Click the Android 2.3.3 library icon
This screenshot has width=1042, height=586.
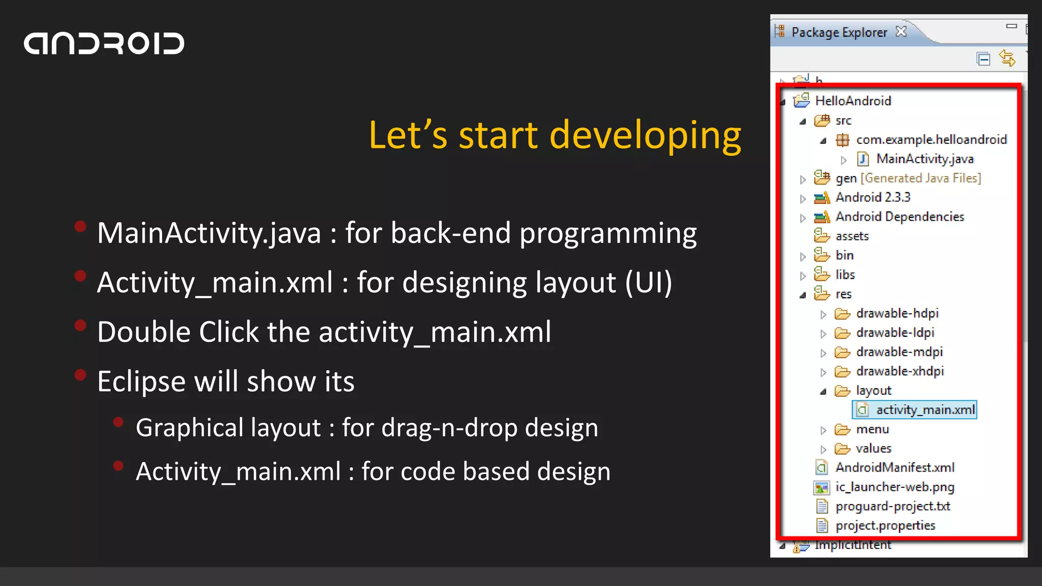[822, 197]
